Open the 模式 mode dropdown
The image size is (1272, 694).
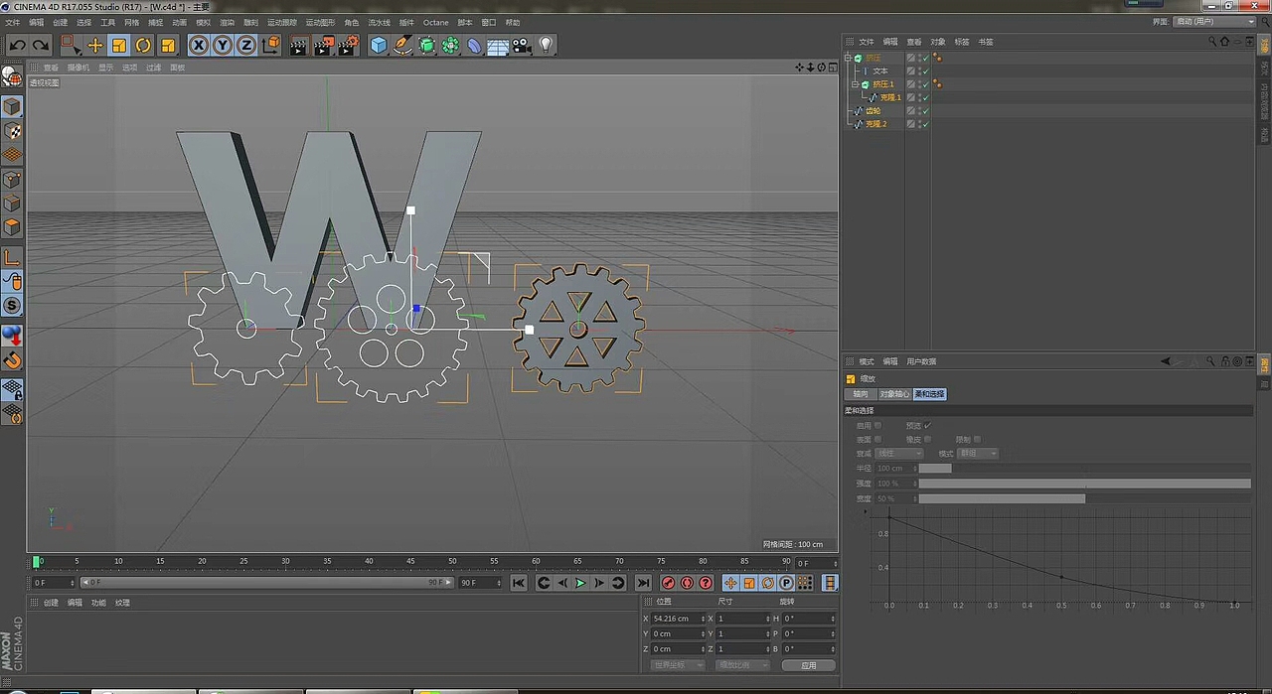[x=977, y=454]
